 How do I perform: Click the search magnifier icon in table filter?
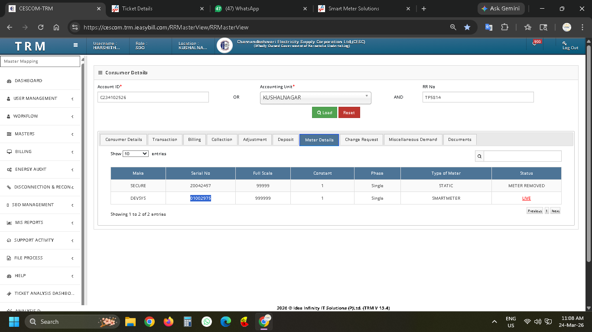pyautogui.click(x=479, y=156)
